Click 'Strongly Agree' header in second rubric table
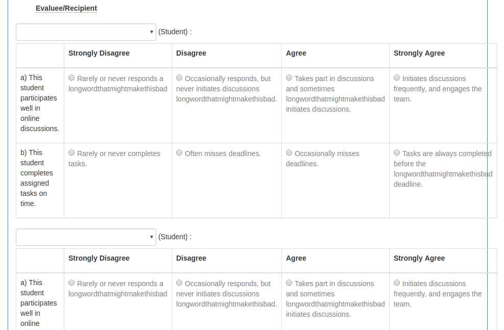The height and width of the screenshot is (330, 504). (419, 259)
